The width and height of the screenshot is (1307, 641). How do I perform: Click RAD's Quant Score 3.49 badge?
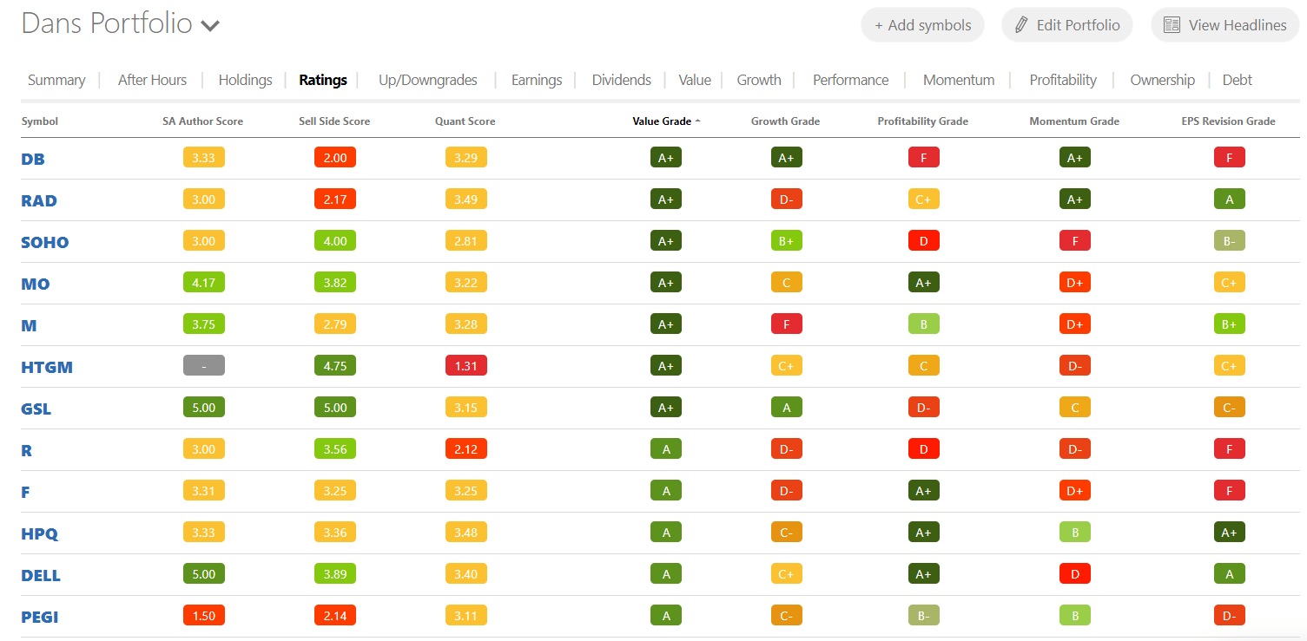point(466,199)
